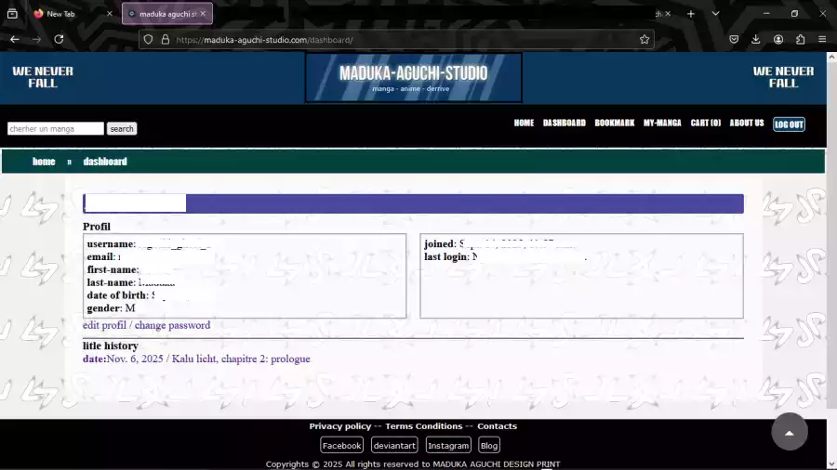The height and width of the screenshot is (470, 837).
Task: Expand the list all tabs chevron
Action: 715,14
